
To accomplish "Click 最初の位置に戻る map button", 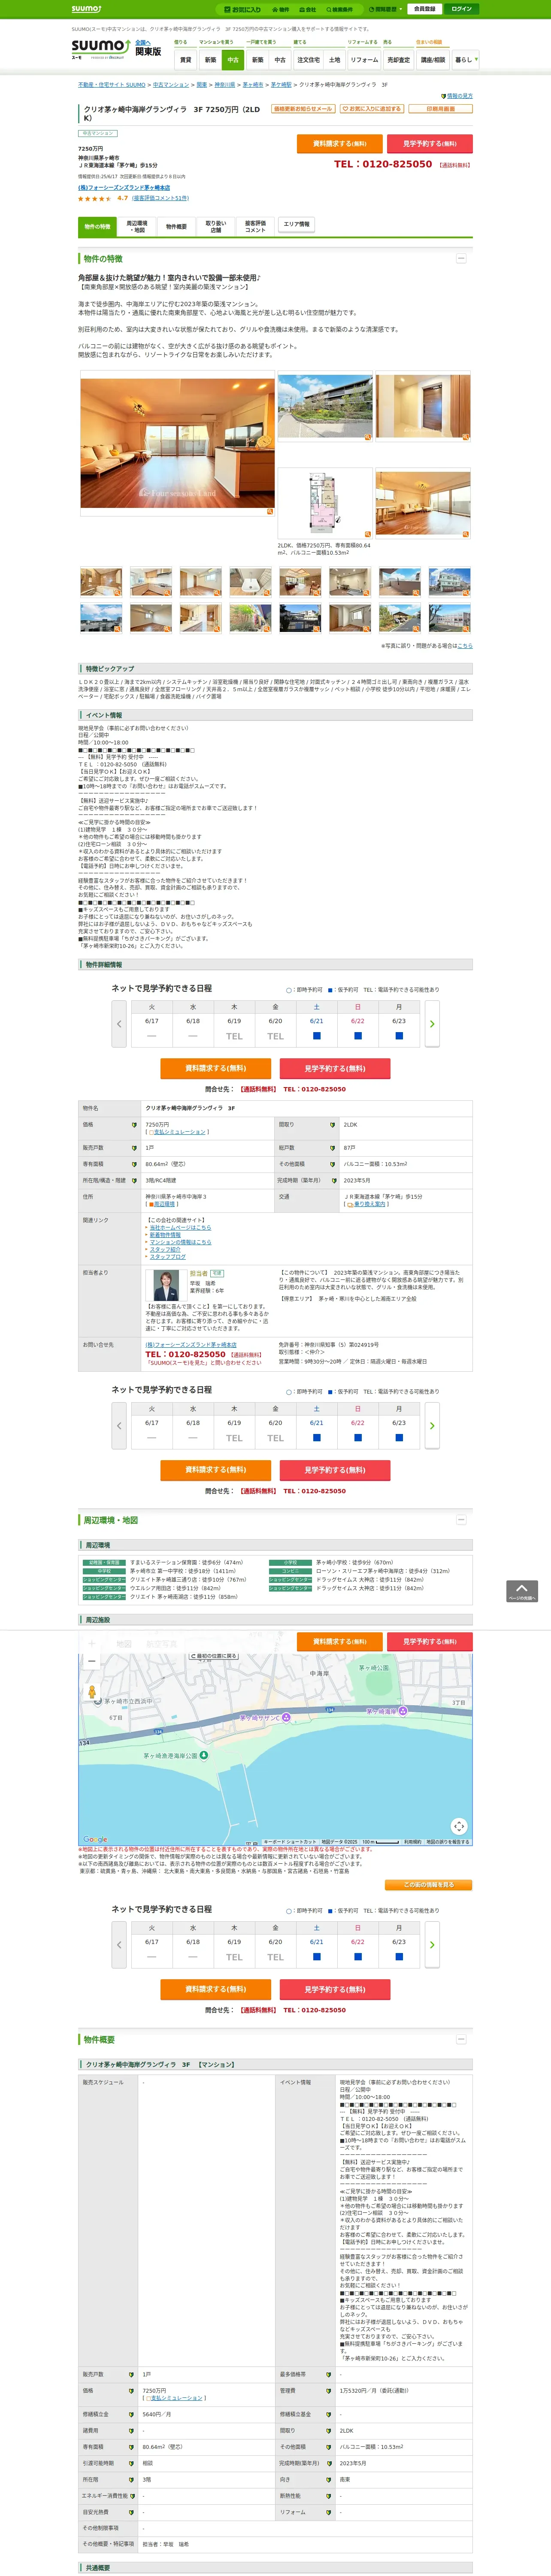I will (x=214, y=1657).
